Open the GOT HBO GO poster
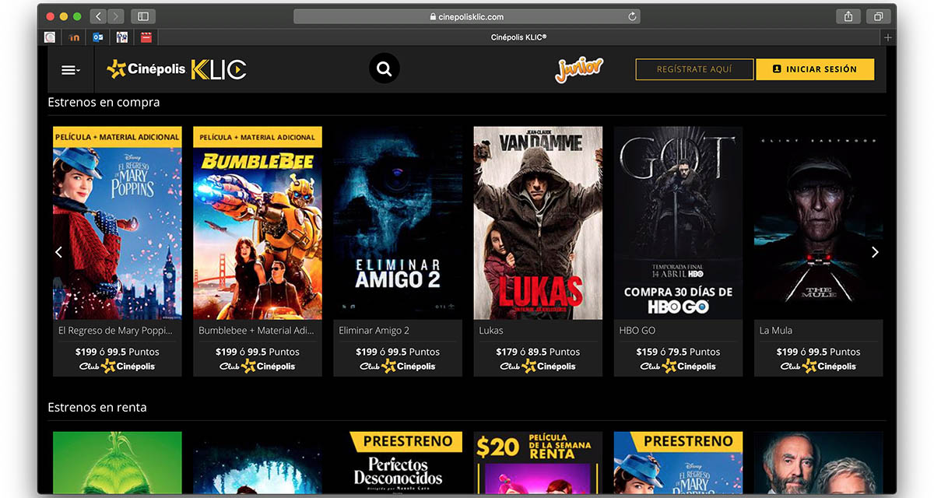Screen dimensions: 934x498 (x=678, y=223)
